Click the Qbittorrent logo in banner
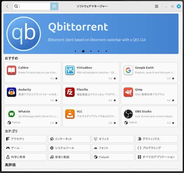 24,34
